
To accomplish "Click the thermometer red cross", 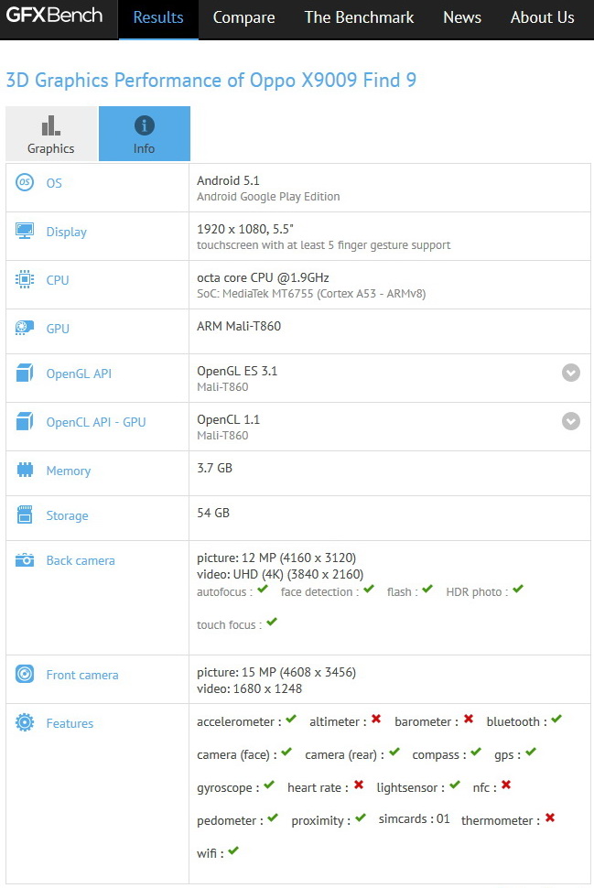I will 550,818.
